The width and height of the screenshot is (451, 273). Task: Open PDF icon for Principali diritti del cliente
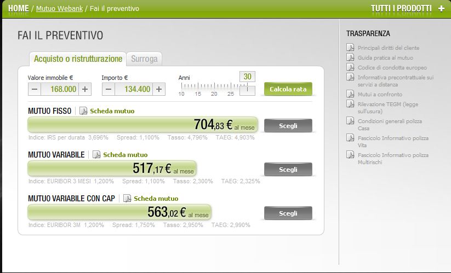tap(350, 48)
